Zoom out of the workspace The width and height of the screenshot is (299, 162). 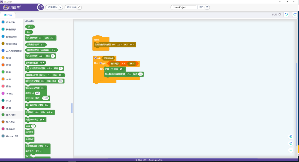[291, 143]
